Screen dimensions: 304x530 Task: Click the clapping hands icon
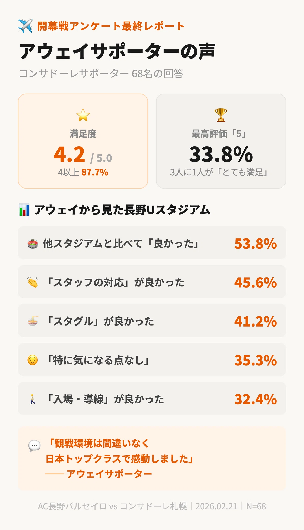pos(33,282)
